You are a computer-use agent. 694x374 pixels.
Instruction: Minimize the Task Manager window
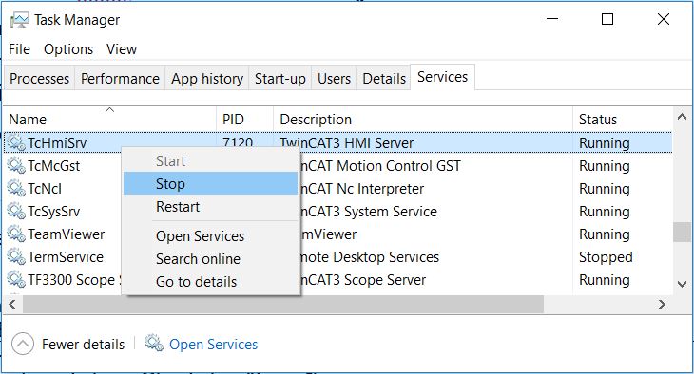pos(552,19)
